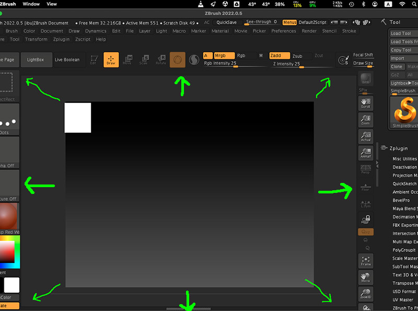Click the Dots stroke icon
This screenshot has height=311, width=418.
pyautogui.click(x=9, y=119)
